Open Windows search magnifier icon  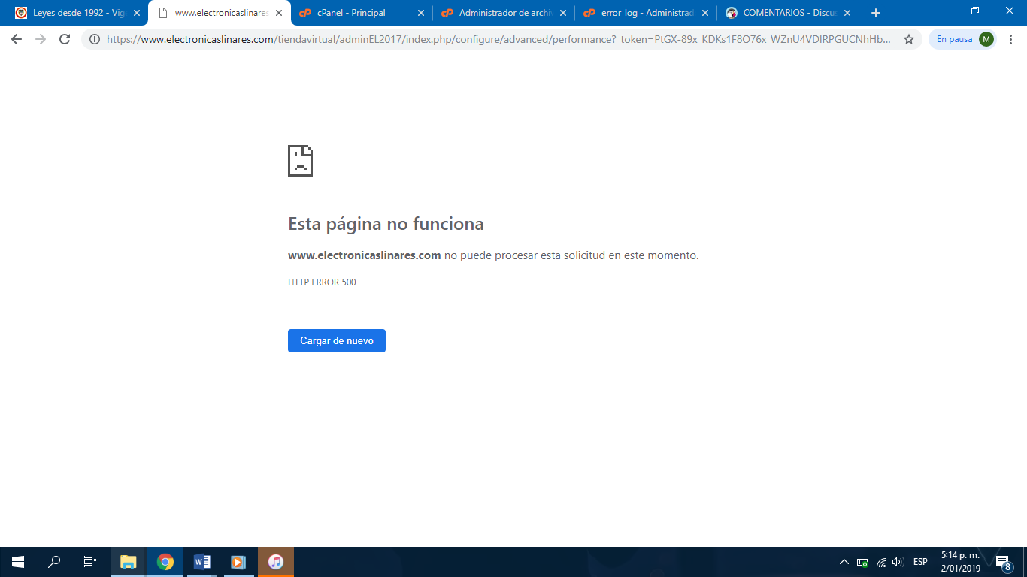(54, 562)
